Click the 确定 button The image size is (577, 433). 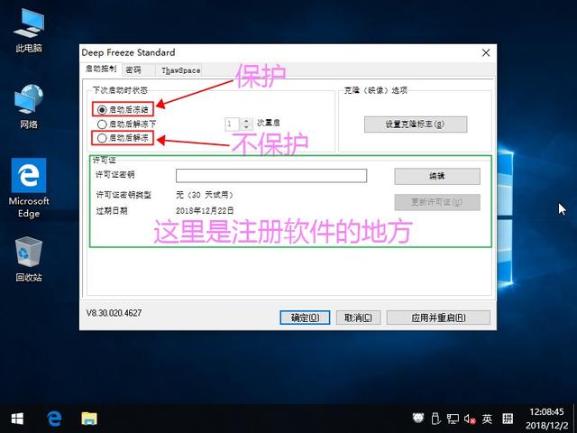click(x=305, y=318)
